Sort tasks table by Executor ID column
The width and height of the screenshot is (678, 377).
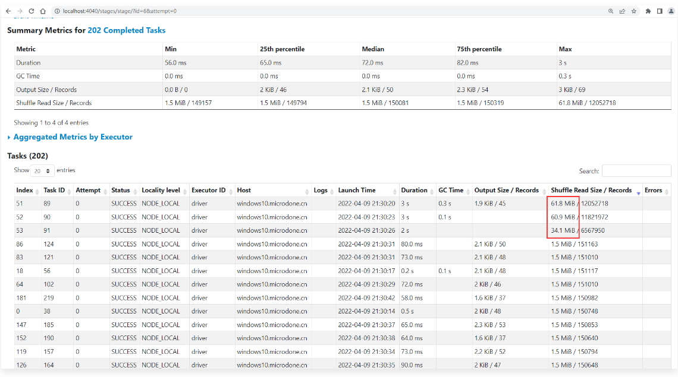click(x=212, y=191)
